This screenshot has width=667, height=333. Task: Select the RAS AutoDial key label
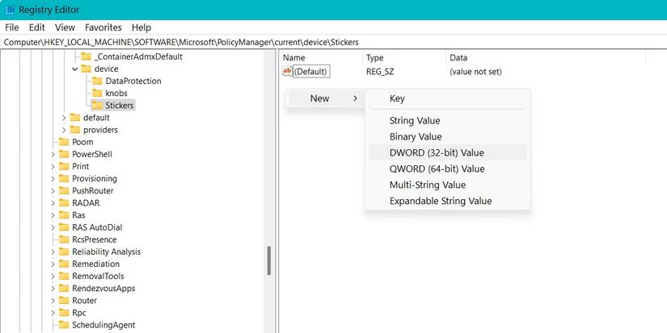coord(97,227)
